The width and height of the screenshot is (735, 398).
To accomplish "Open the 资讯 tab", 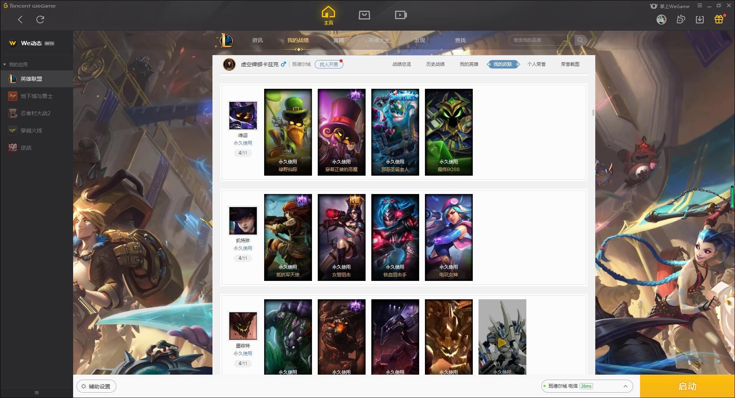I will tap(257, 40).
